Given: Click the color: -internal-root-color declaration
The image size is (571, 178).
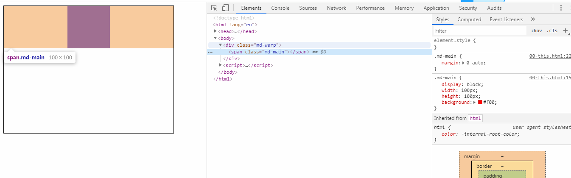Looking at the screenshot, I should coord(480,134).
